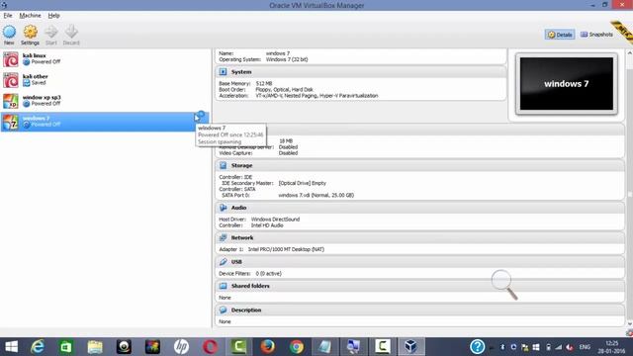The width and height of the screenshot is (633, 356).
Task: Click the System section chip icon
Action: 223,72
